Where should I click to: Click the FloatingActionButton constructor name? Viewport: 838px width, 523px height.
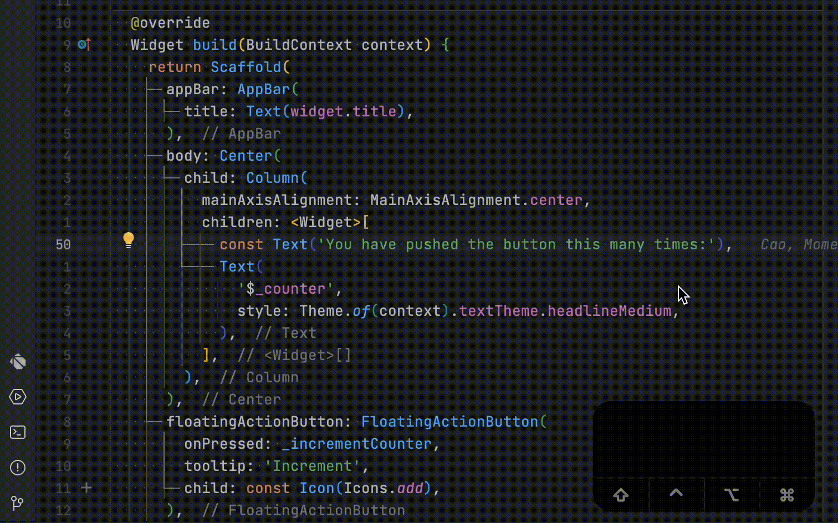[449, 422]
